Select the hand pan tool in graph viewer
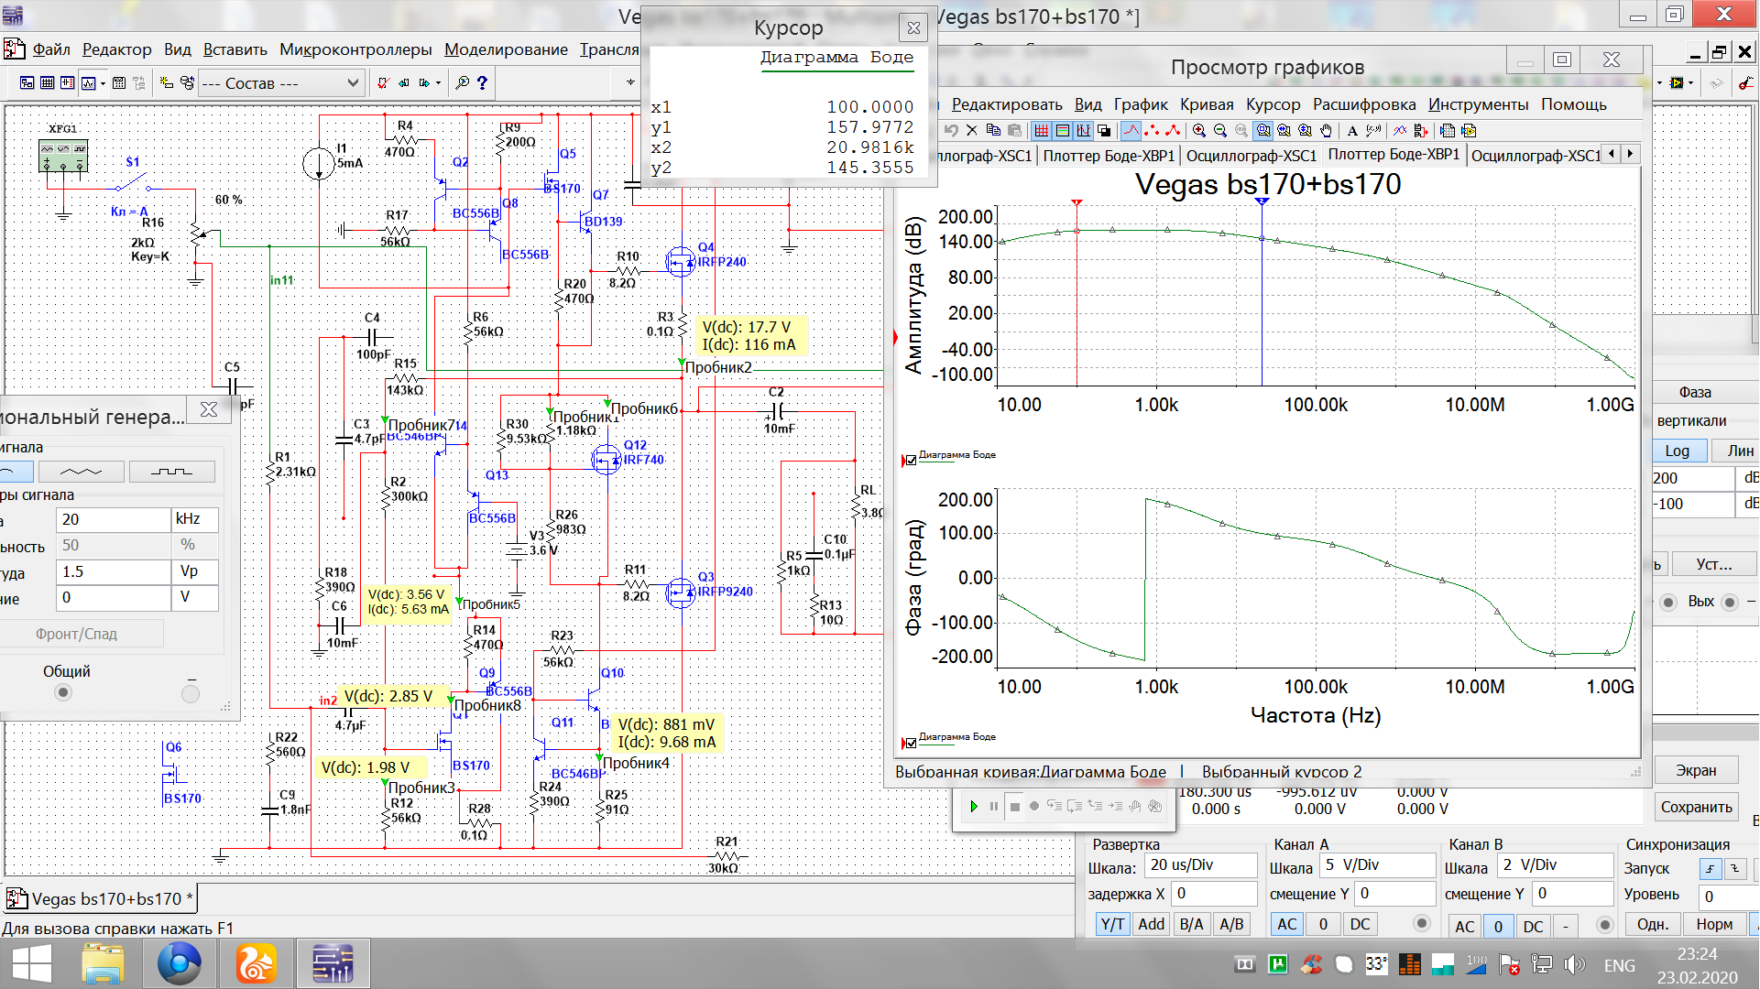1760x989 pixels. pyautogui.click(x=1327, y=131)
